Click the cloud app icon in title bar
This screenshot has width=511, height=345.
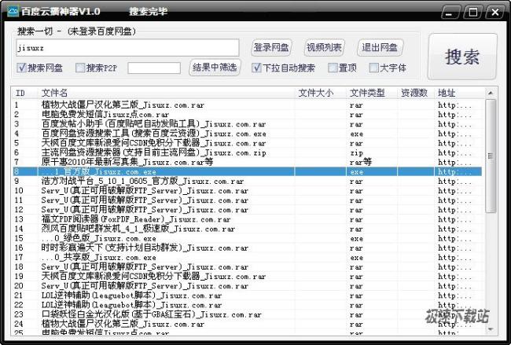point(13,12)
